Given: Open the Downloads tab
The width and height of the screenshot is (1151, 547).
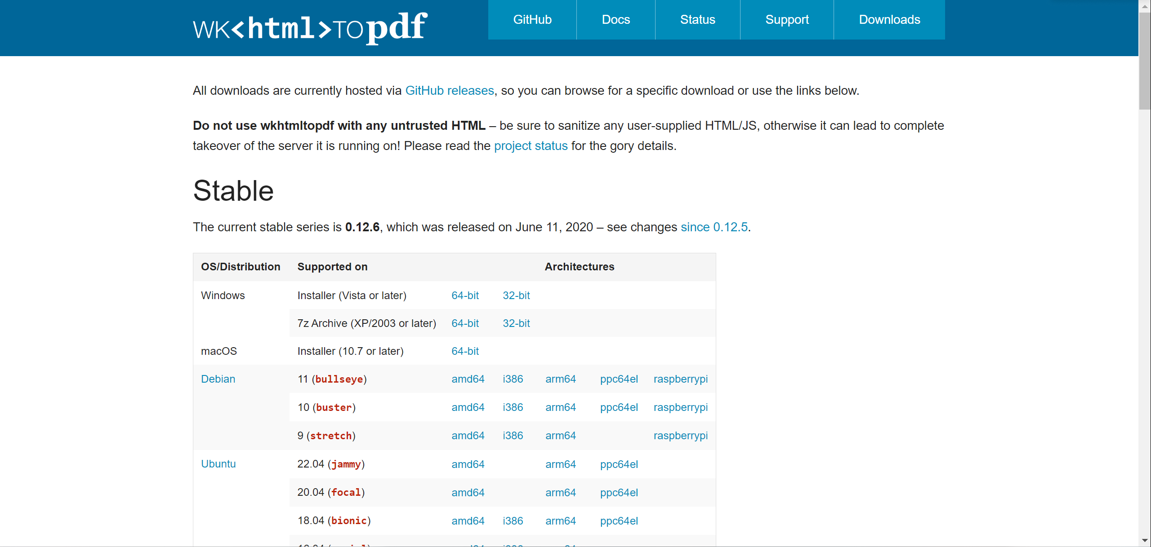Looking at the screenshot, I should click(889, 19).
